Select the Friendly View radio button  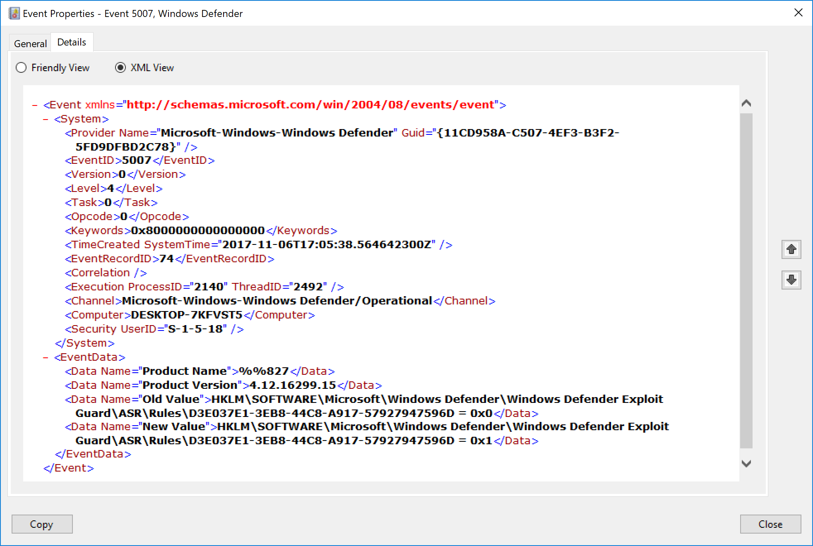pos(21,67)
